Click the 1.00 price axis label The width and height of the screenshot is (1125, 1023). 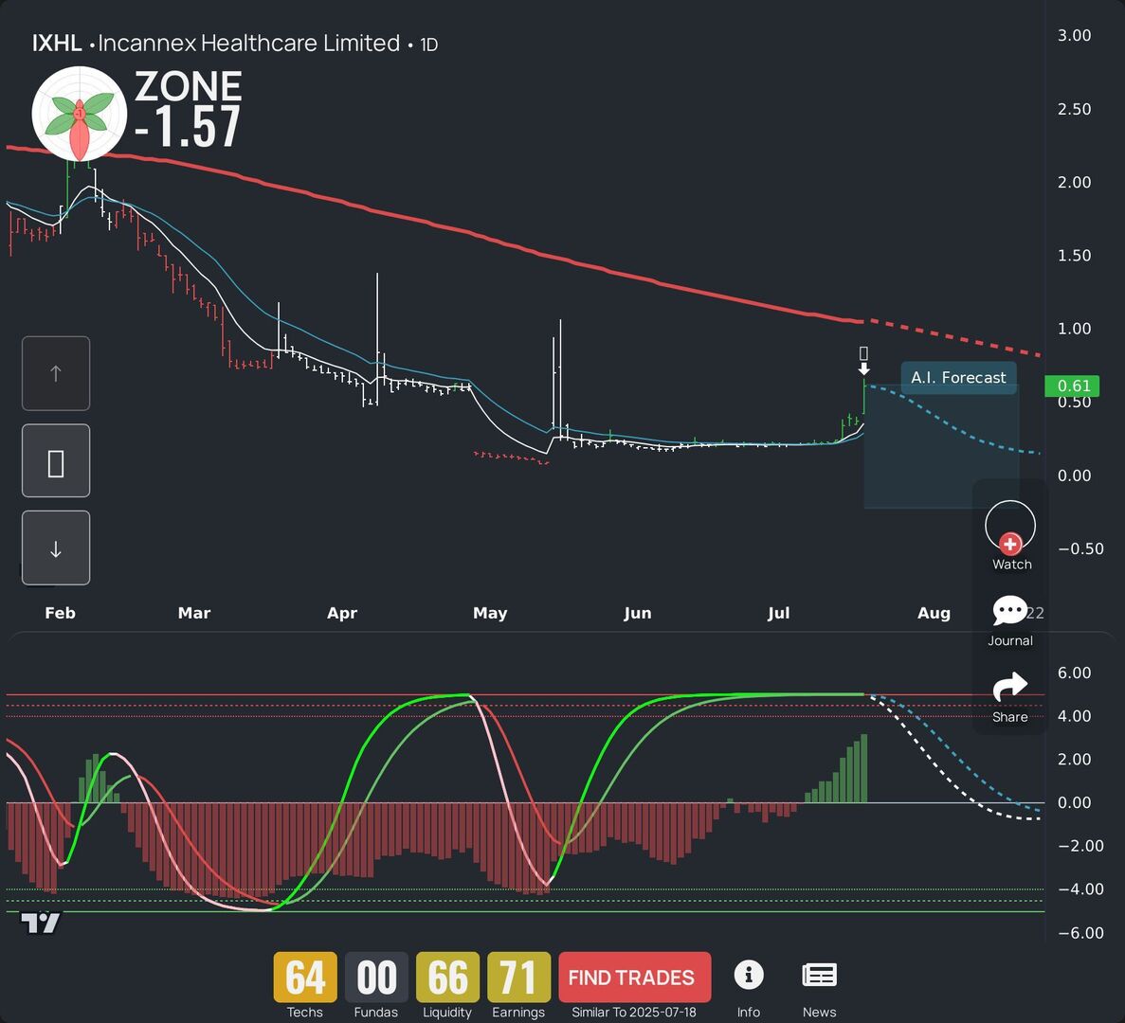(x=1074, y=329)
